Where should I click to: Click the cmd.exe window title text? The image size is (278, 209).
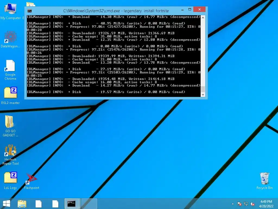116,11
